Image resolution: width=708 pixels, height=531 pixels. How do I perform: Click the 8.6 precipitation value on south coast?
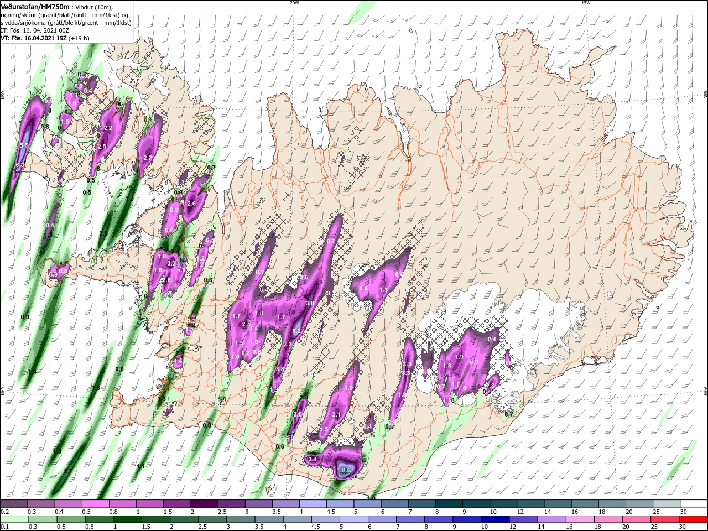click(347, 470)
